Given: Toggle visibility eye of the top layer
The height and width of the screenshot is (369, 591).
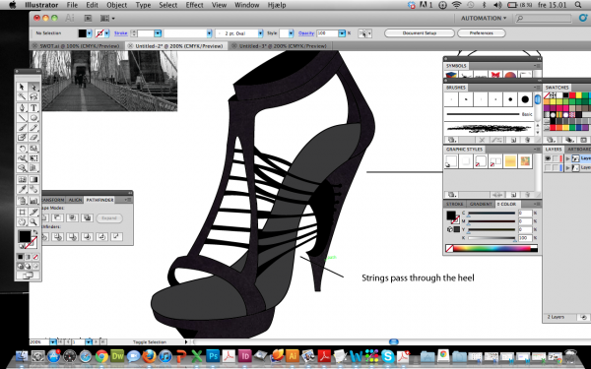Looking at the screenshot, I should click(x=548, y=158).
